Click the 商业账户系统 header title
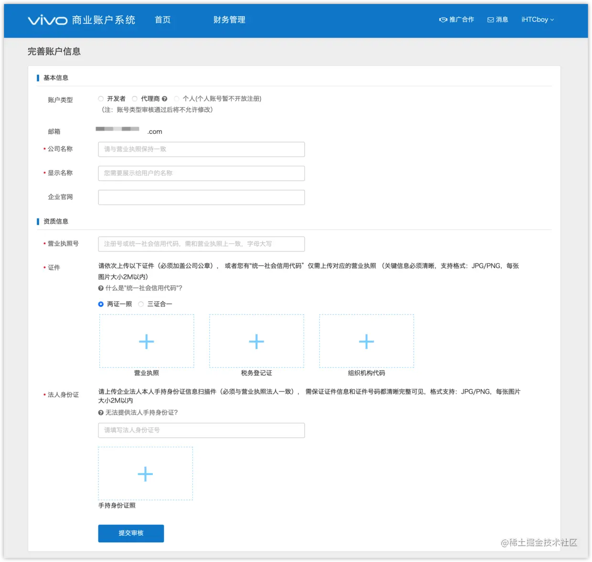This screenshot has width=592, height=562. click(104, 20)
